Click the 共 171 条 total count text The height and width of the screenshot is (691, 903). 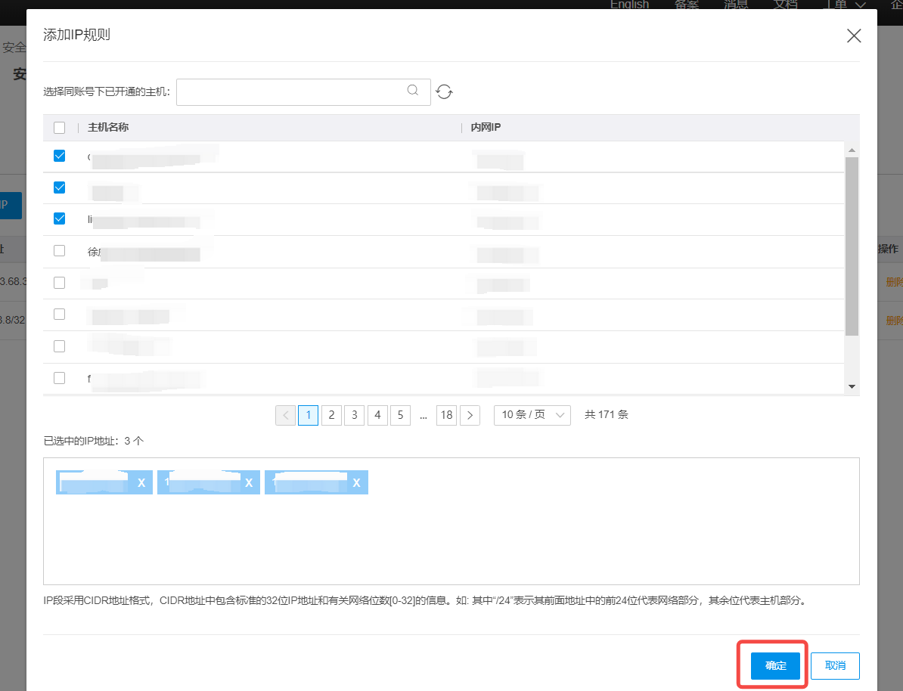(607, 414)
